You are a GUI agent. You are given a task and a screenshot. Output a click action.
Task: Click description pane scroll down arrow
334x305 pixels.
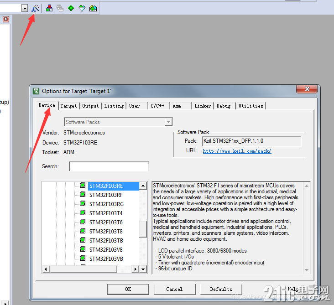pos(307,270)
